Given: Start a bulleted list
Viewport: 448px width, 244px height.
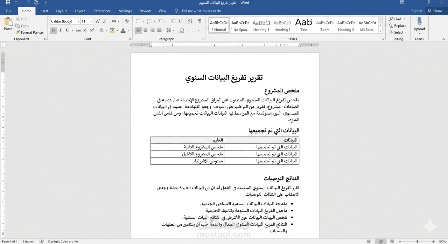Looking at the screenshot, I should coord(138,21).
